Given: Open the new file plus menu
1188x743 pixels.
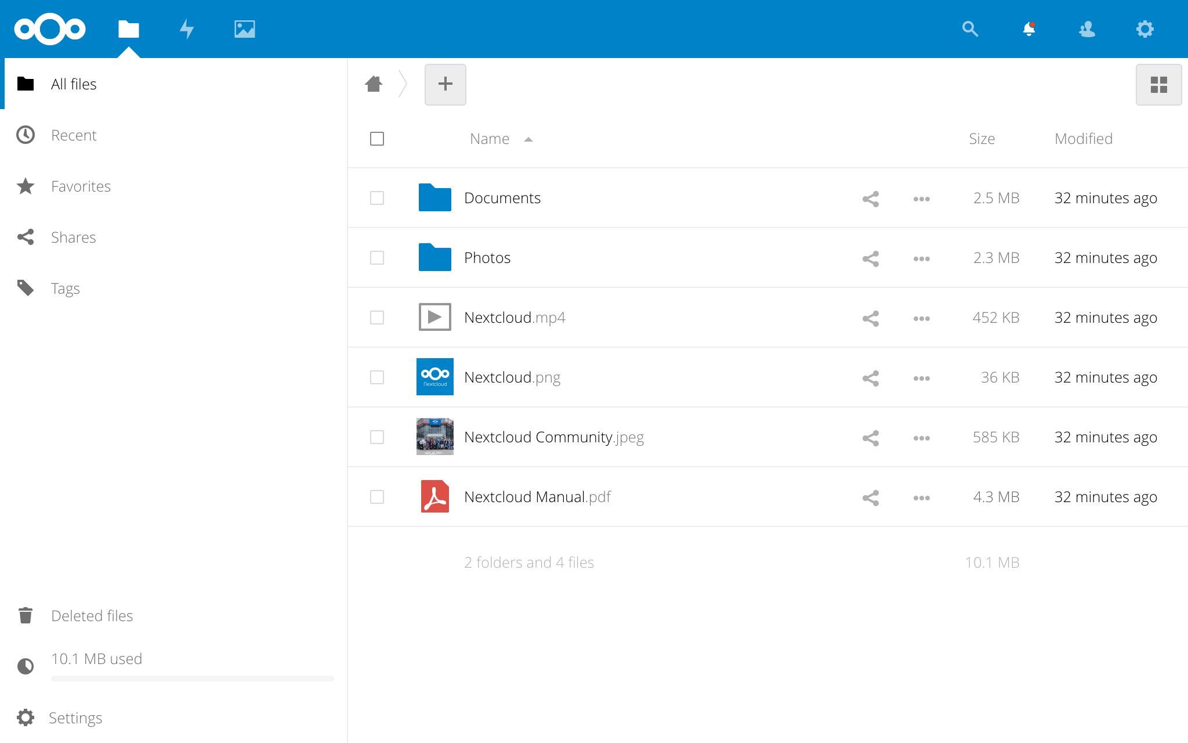Looking at the screenshot, I should click(445, 84).
